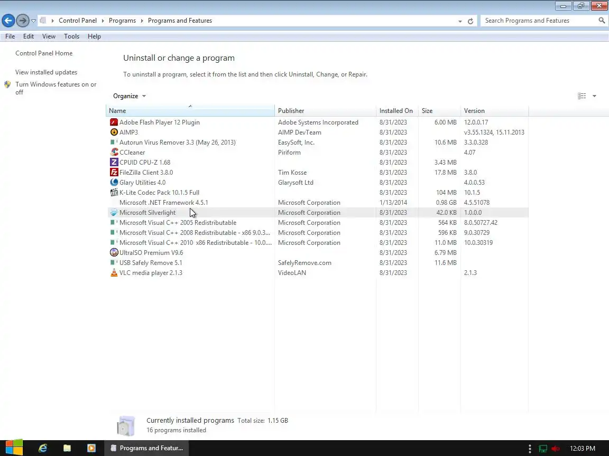Viewport: 609px width, 456px height.
Task: Open View installed updates link
Action: coord(46,72)
